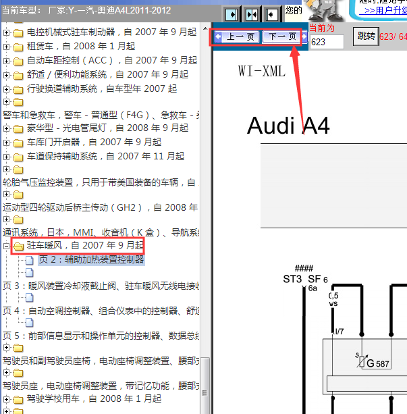The image size is (407, 414).
Task: Click the 跳转 jump button
Action: pos(366,36)
